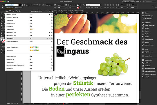Image resolution: width=157 pixels, height=105 pixels.
Task: Expand the Futura font family
Action: 6,26
